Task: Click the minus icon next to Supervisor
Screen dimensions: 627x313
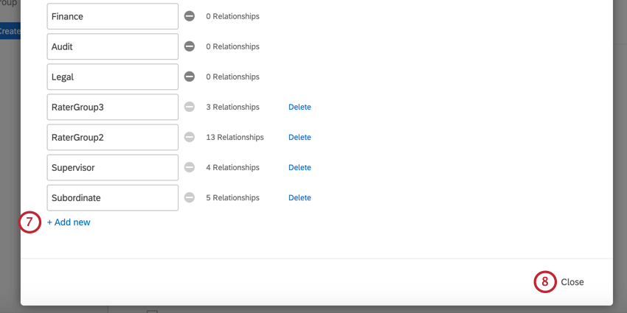Action: 190,167
